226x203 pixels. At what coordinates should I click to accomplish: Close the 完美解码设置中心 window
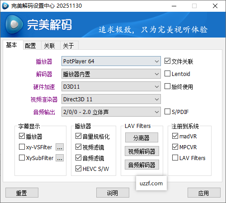(x=215, y=6)
